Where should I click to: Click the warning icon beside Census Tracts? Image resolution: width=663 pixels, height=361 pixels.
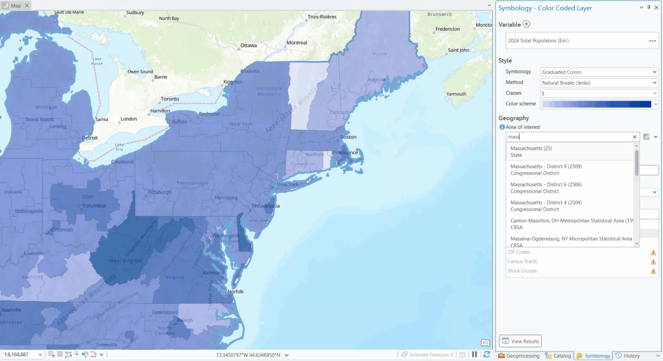click(x=653, y=262)
